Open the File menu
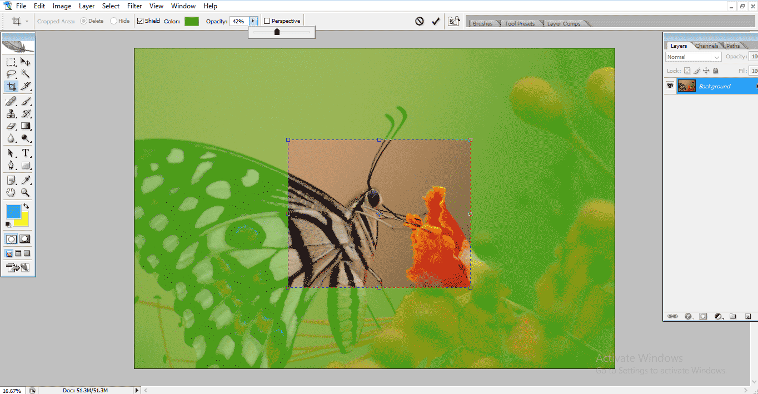The image size is (758, 394). [21, 6]
